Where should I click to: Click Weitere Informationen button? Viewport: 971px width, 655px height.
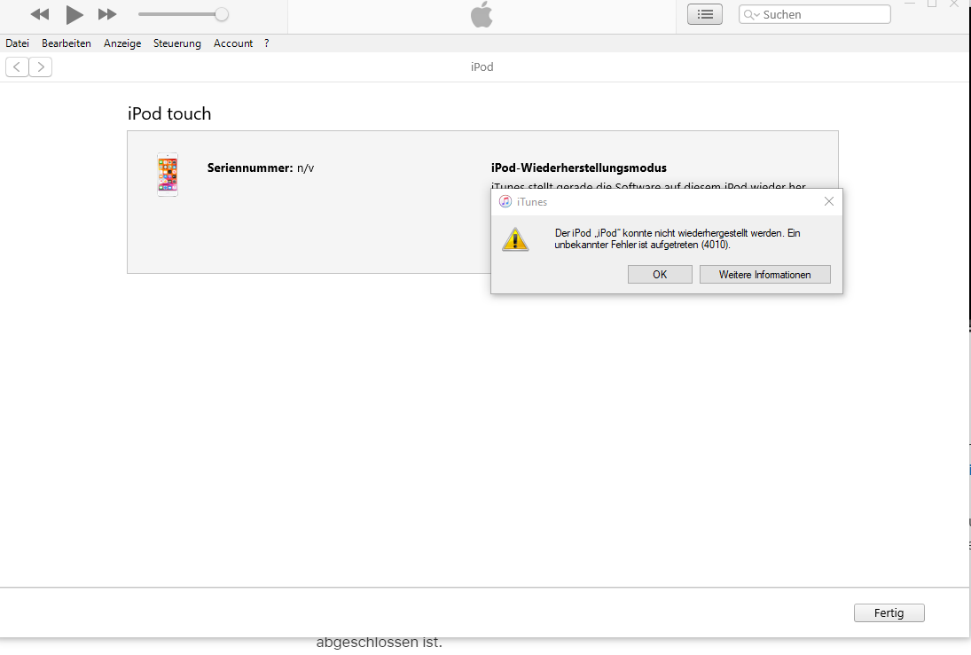click(x=764, y=274)
